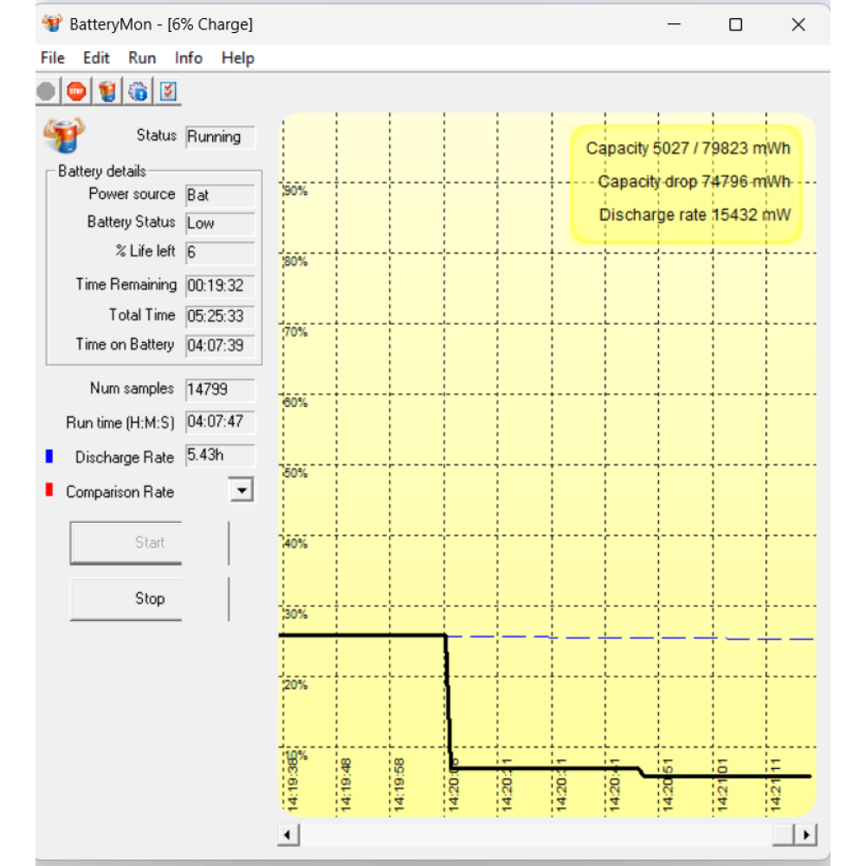Open battery information from the toolbar battery icon
This screenshot has height=866, width=866.
pyautogui.click(x=107, y=91)
